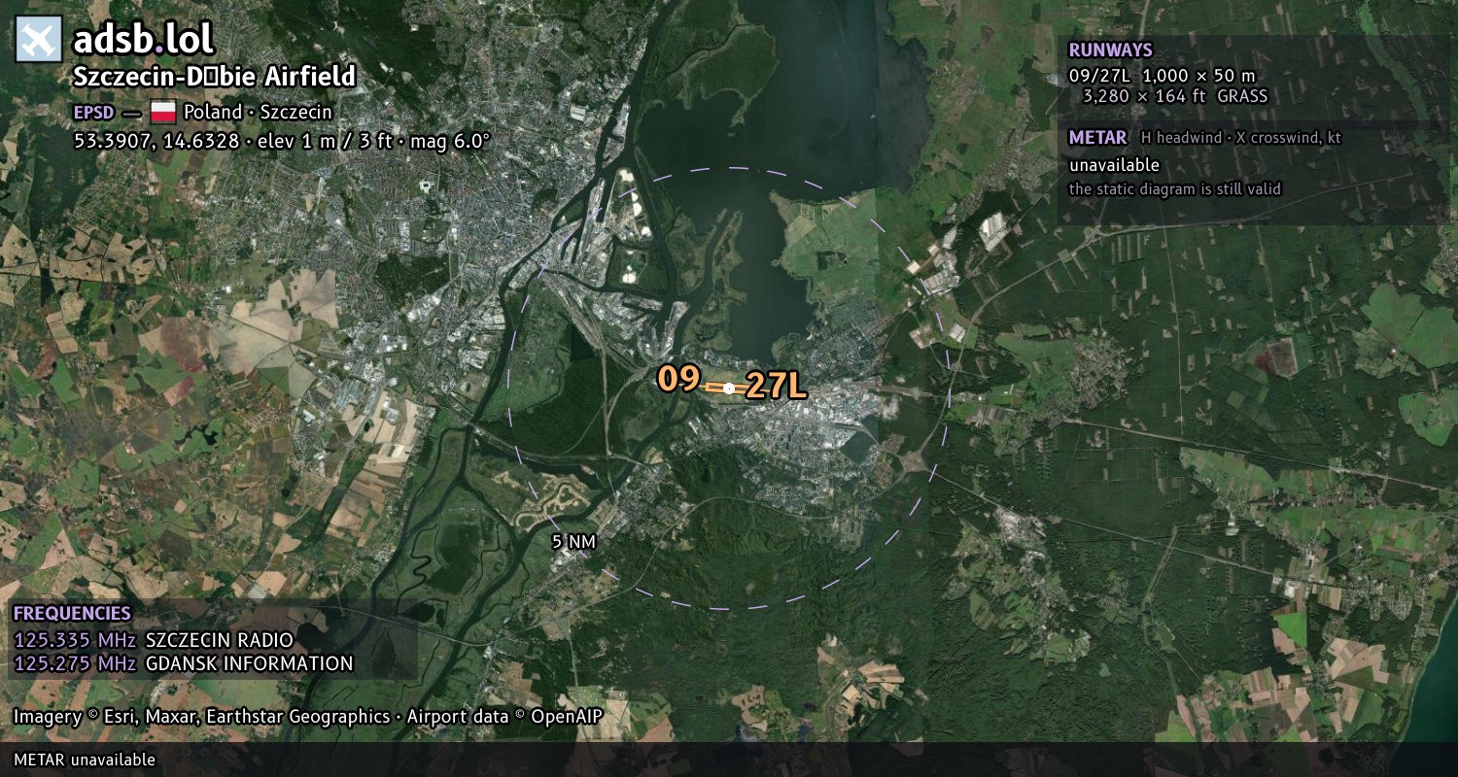Click the FREQUENCIES panel heading
1458x777 pixels.
coord(72,613)
